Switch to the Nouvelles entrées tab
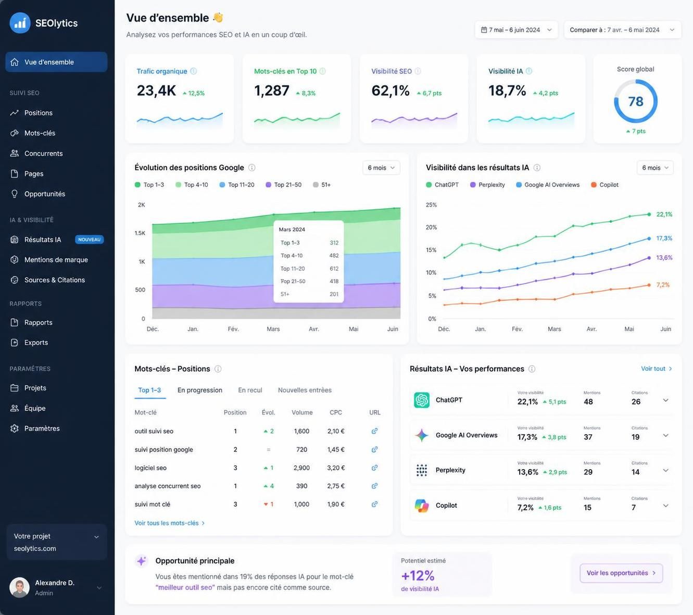 pos(305,390)
